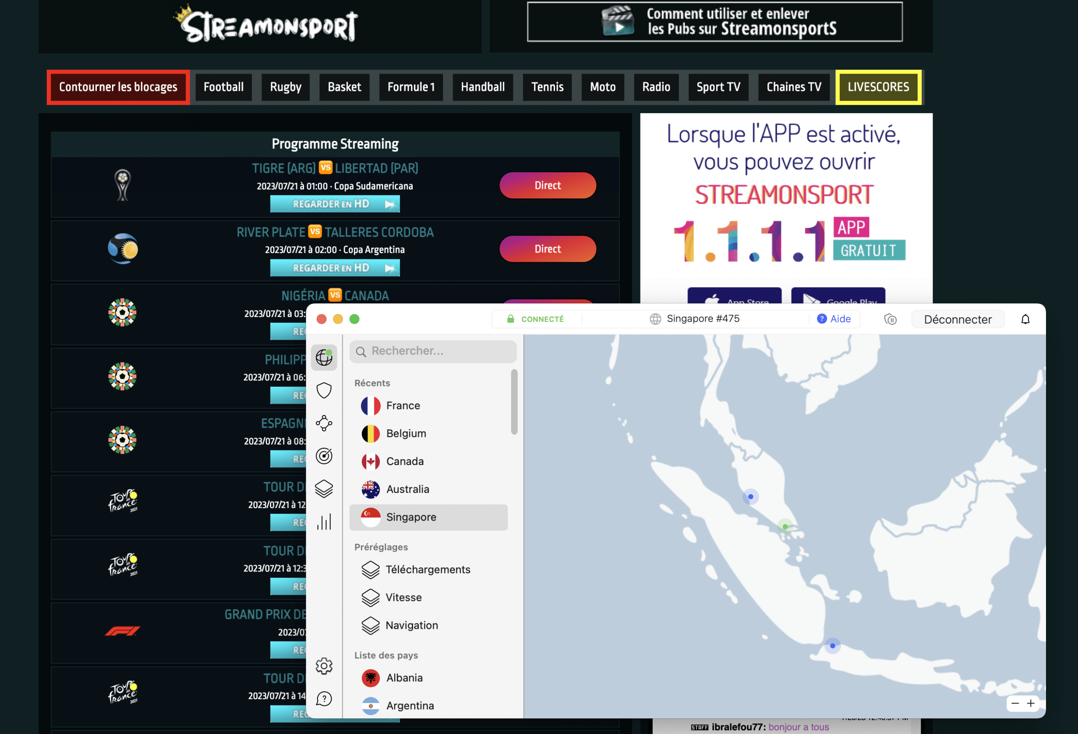
Task: Click the Streamonsport site logo
Action: coord(265,23)
